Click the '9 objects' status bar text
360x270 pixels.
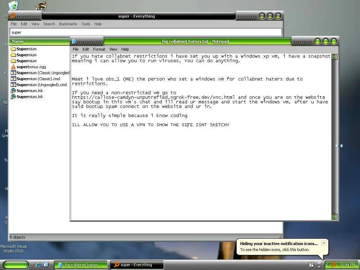point(17,237)
